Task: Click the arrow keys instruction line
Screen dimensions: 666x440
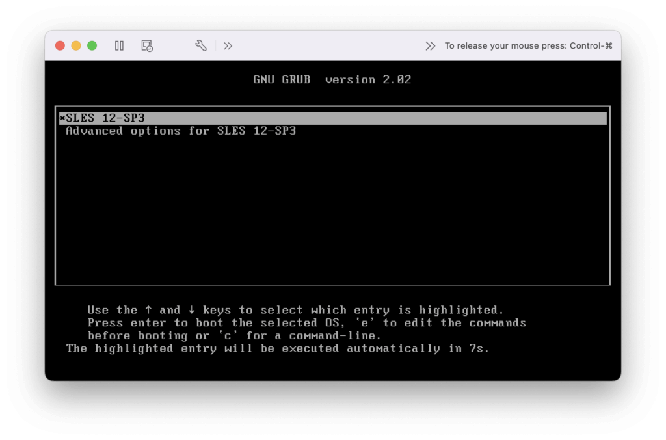Action: click(x=295, y=310)
